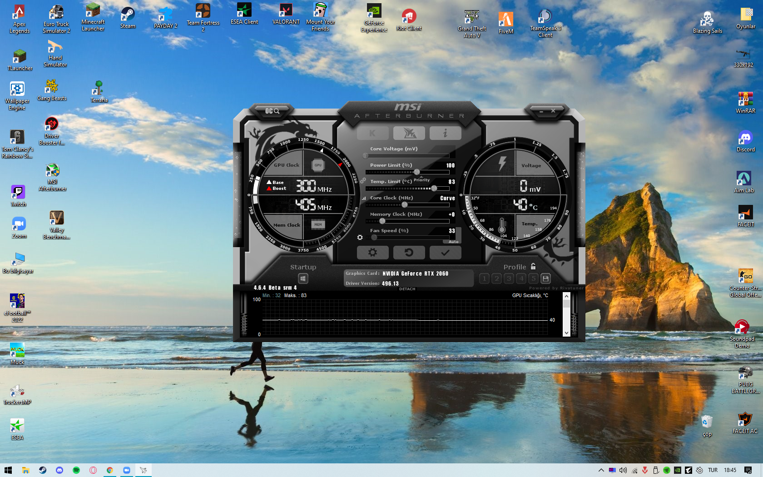
Task: Click the Memory Clock slider handle
Action: click(x=382, y=221)
